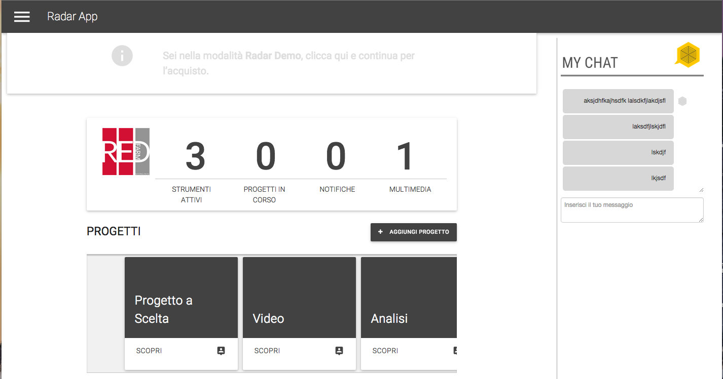The height and width of the screenshot is (379, 723).
Task: Click SCOPRI under the Video card
Action: tap(267, 351)
